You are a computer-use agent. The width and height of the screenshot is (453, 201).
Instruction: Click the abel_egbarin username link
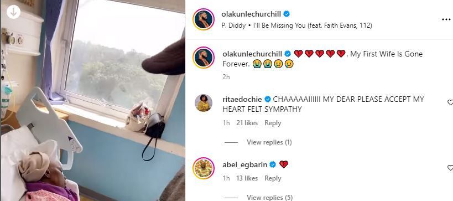(x=244, y=165)
